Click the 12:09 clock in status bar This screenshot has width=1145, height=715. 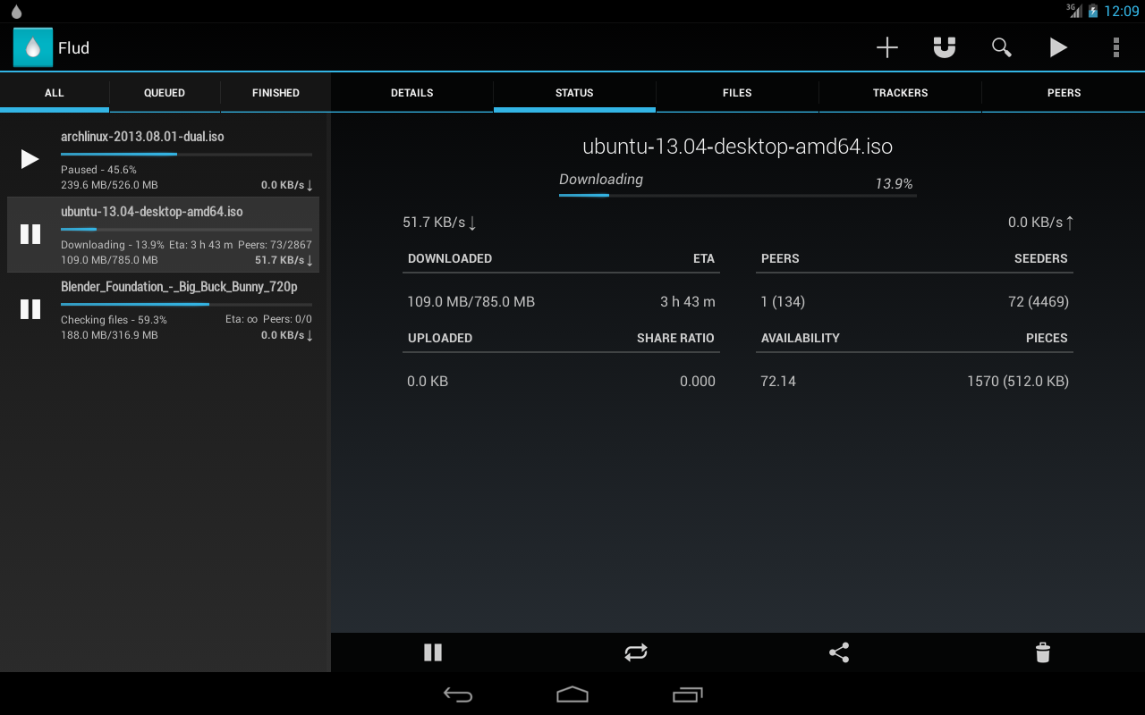(x=1122, y=11)
